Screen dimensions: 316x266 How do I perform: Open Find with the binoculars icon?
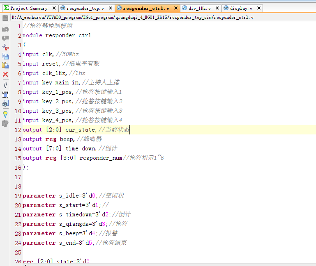point(5,104)
